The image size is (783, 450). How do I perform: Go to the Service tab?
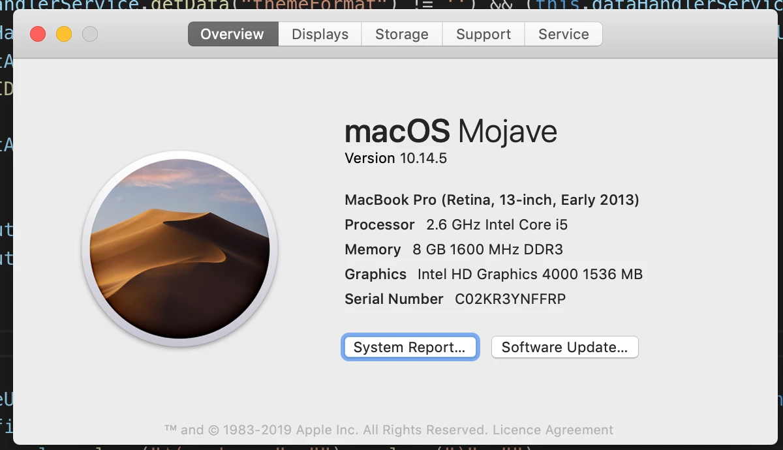563,34
